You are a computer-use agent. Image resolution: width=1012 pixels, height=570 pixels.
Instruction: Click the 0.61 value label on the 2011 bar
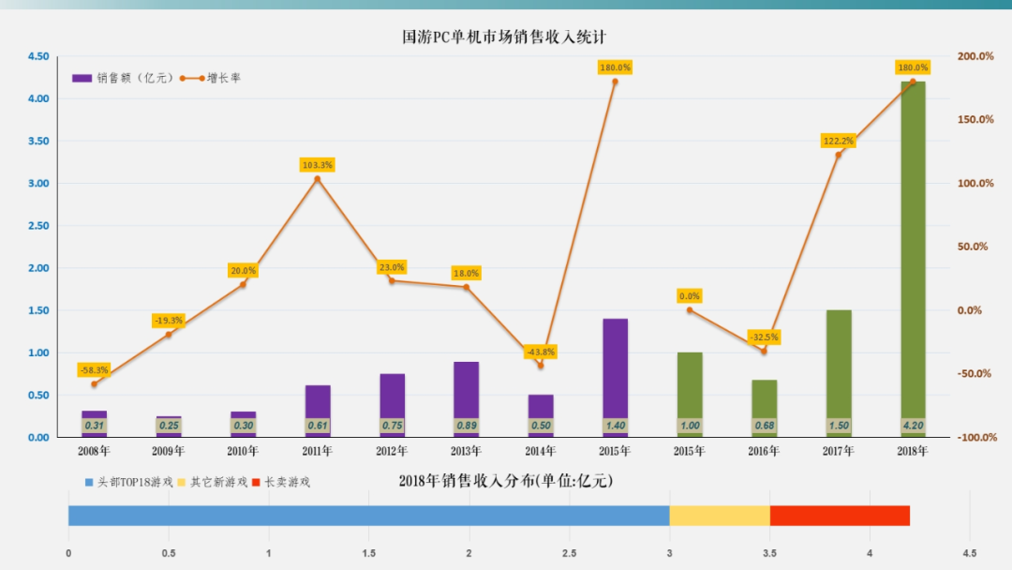(318, 426)
